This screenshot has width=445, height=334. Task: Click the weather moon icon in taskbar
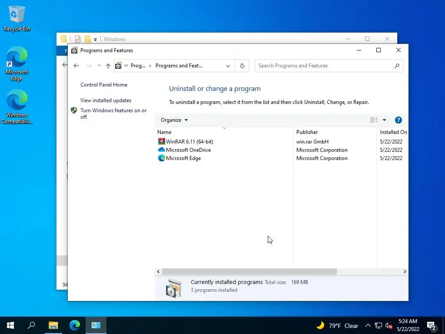click(320, 325)
